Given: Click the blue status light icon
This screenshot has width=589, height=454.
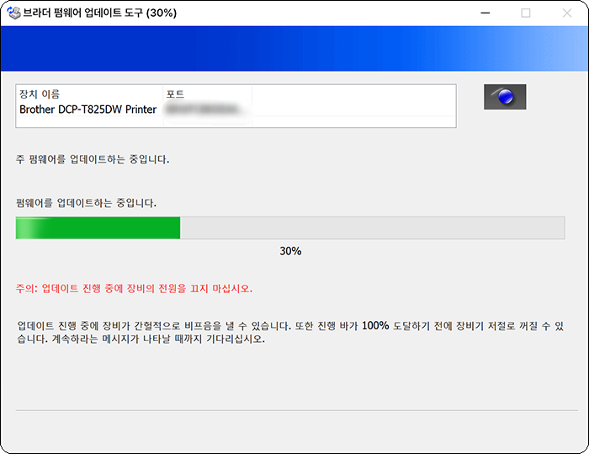Looking at the screenshot, I should pyautogui.click(x=505, y=97).
